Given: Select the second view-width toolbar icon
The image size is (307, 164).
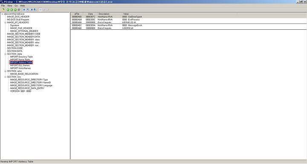Looking at the screenshot, I should [x=44, y=9].
